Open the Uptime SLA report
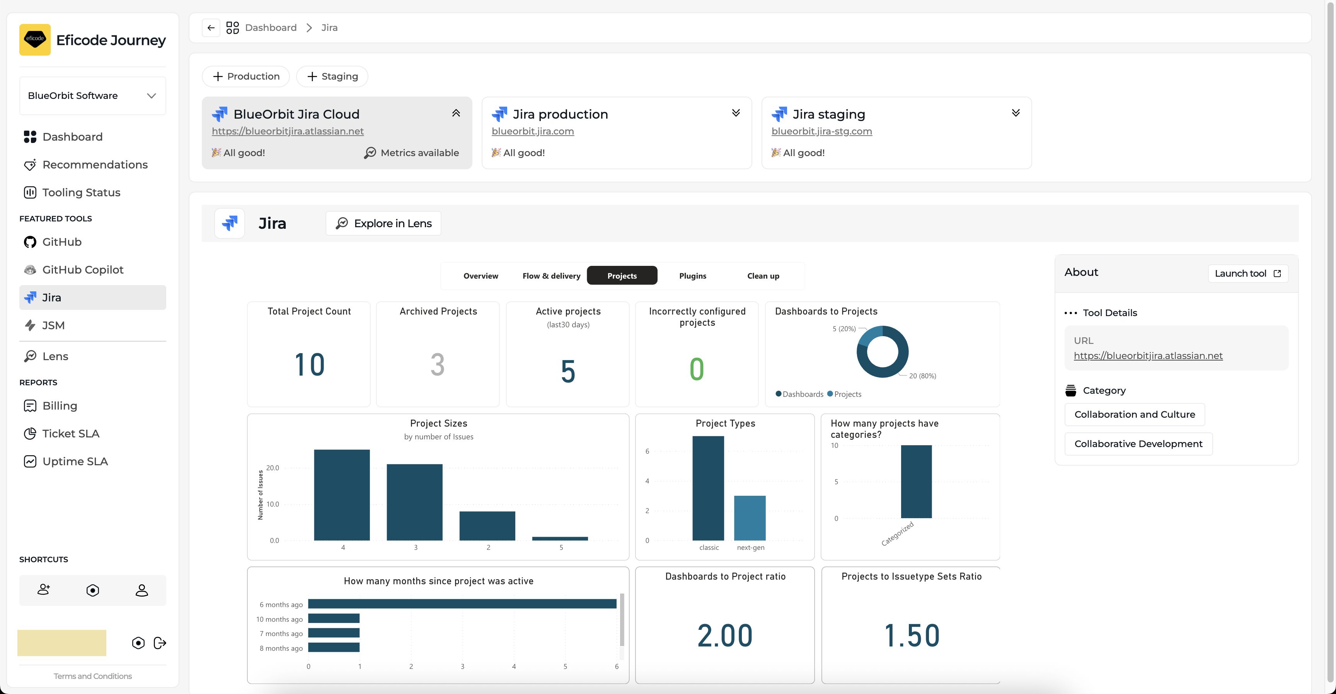 pyautogui.click(x=75, y=461)
